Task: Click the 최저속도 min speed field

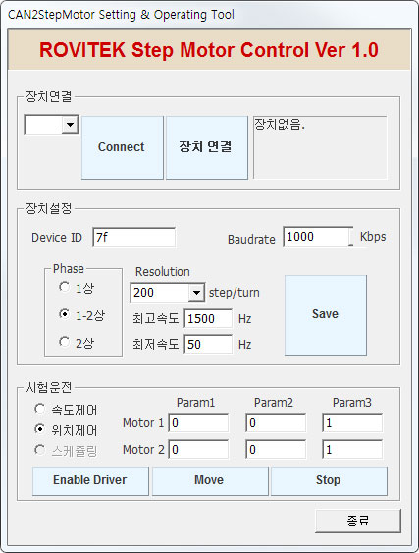Action: tap(208, 344)
